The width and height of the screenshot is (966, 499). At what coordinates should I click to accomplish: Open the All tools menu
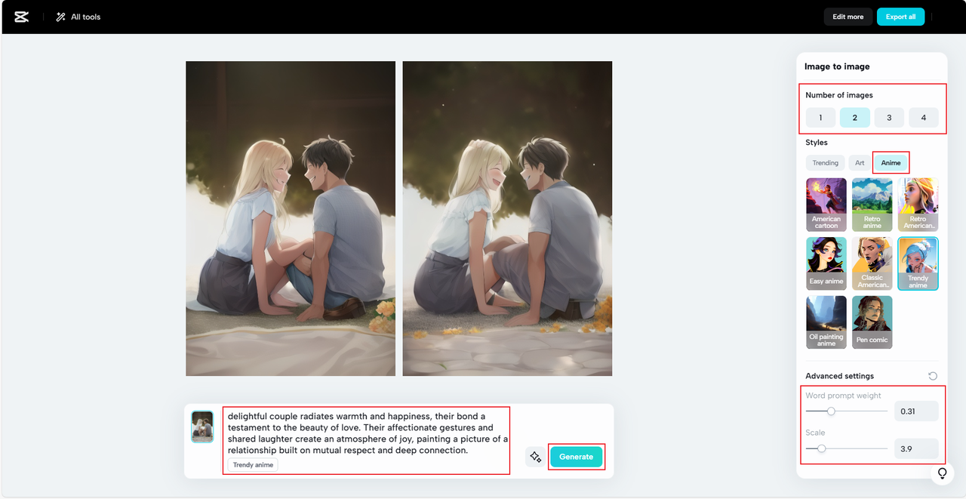click(x=78, y=17)
